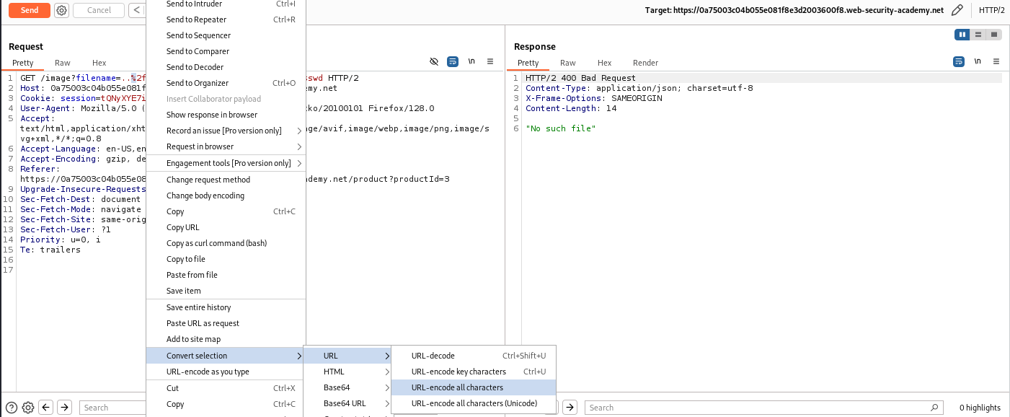This screenshot has height=417, width=1010.
Task: Choose Cut from context menu
Action: tap(226, 388)
